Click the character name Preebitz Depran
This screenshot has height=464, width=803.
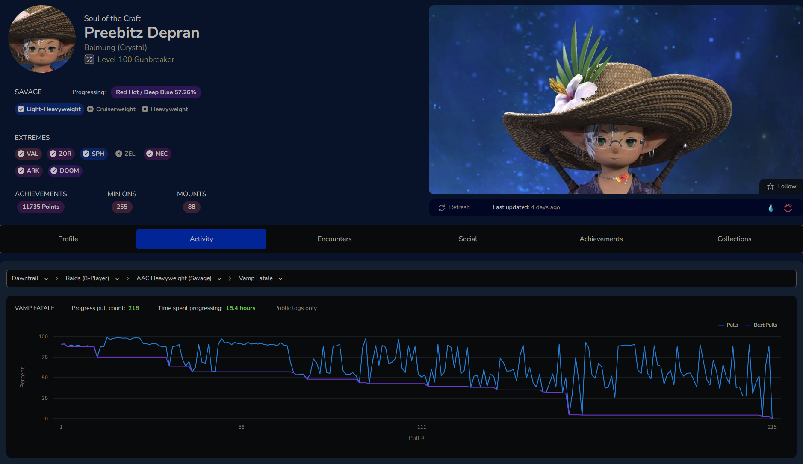tap(142, 33)
